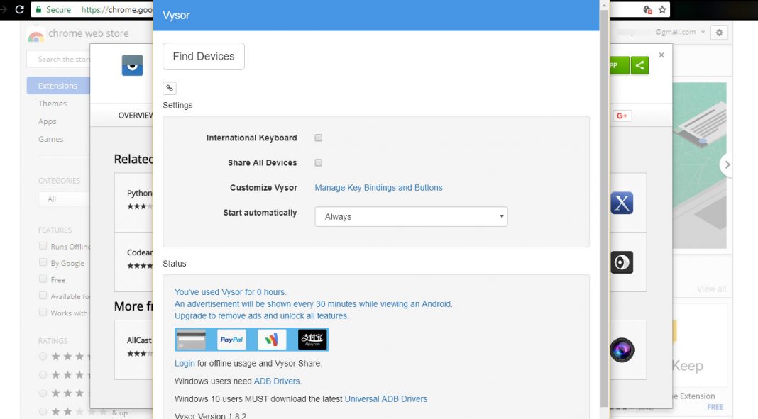Click the link/chain icon below Find Devices
The height and width of the screenshot is (419, 758).
pos(170,87)
